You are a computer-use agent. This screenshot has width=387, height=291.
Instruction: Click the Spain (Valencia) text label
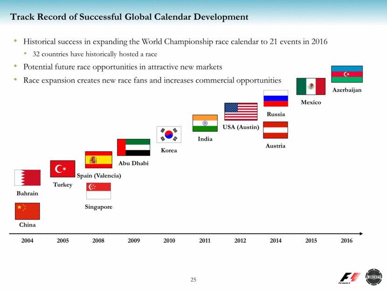pos(99,176)
